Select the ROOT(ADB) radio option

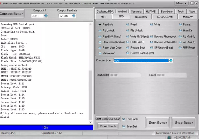(x=128, y=42)
